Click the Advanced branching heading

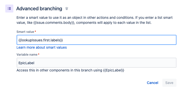[x=39, y=9]
